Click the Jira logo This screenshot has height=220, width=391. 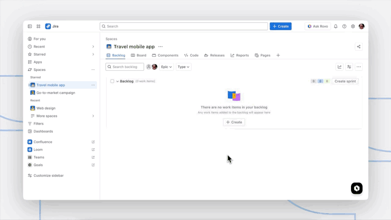(x=52, y=26)
